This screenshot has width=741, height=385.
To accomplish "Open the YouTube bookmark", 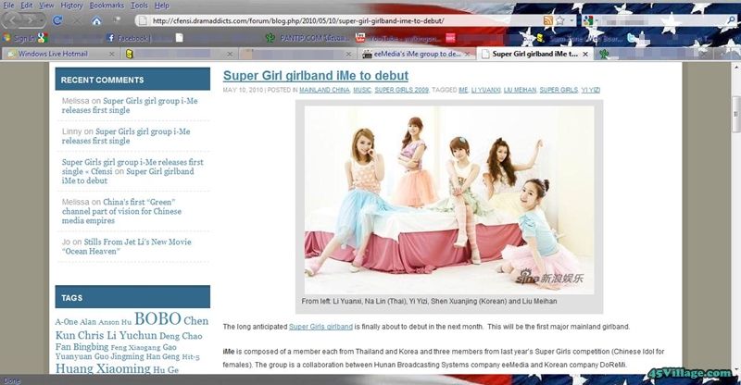I will click(399, 38).
